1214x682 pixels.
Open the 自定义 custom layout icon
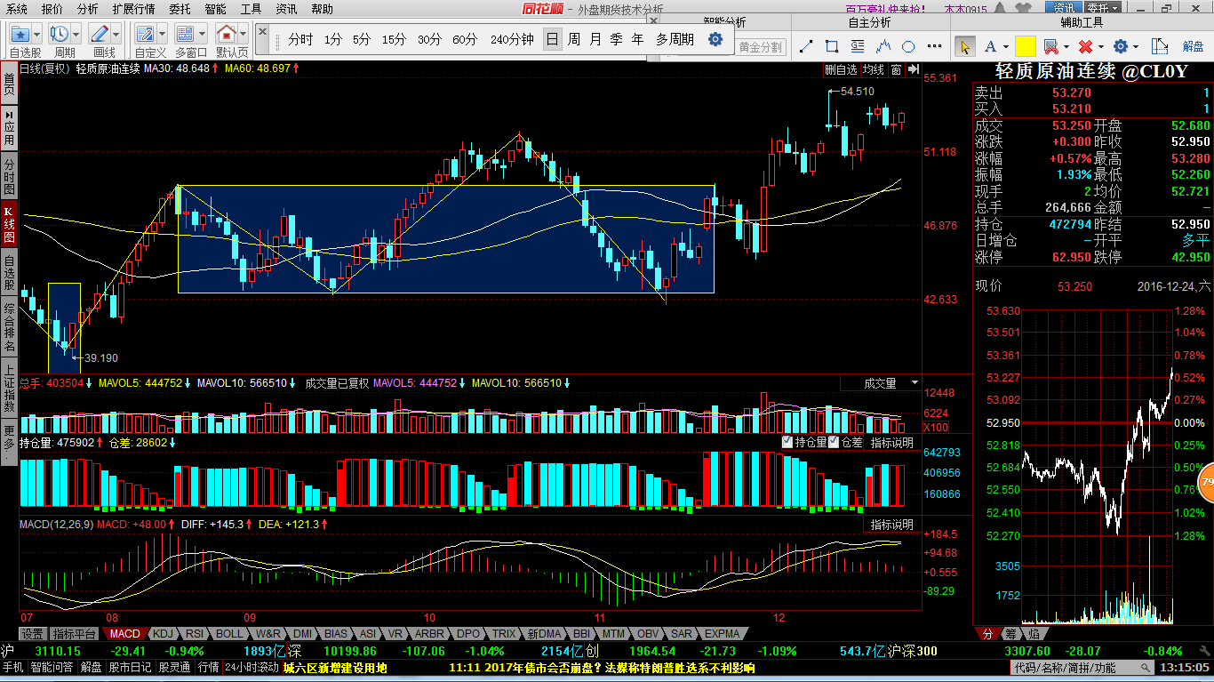(x=146, y=34)
